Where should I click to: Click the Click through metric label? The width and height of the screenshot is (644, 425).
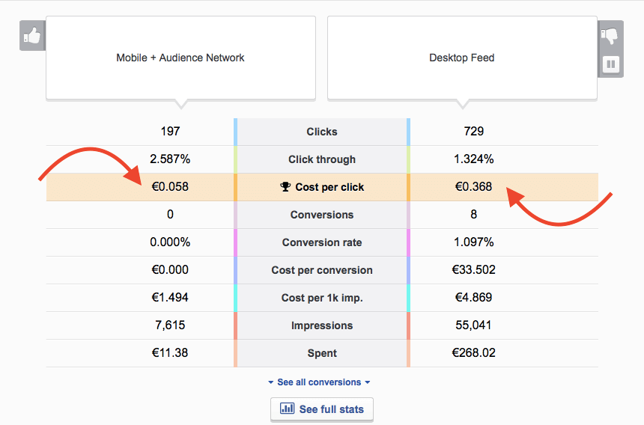click(322, 159)
